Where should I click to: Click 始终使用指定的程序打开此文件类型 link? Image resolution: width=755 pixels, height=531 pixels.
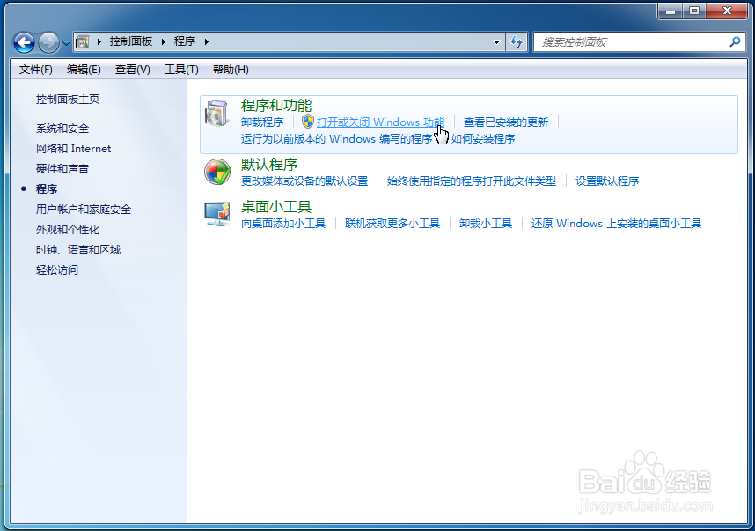(x=472, y=181)
